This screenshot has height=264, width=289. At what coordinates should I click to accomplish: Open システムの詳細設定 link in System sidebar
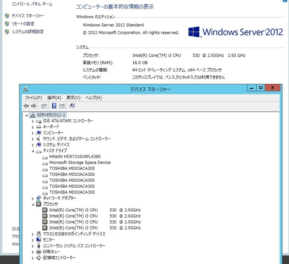[28, 32]
